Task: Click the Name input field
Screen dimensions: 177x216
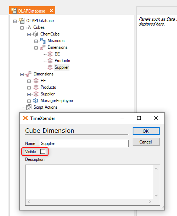Action: (x=84, y=144)
